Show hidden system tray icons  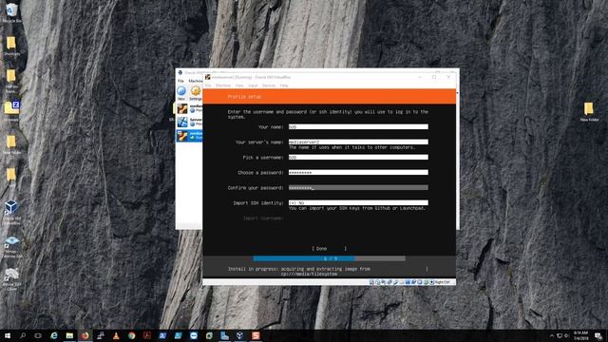pyautogui.click(x=552, y=335)
